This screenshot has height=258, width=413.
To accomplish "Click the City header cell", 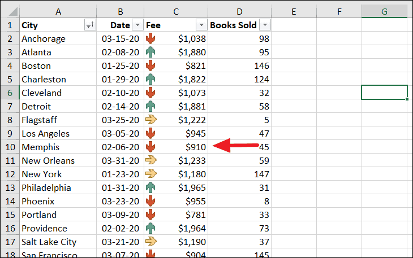I will click(x=58, y=25).
